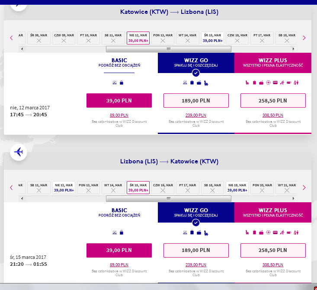This screenshot has width=317, height=290.
Task: Click checkmark badge under return WIZZ GO header
Action: [x=196, y=223]
